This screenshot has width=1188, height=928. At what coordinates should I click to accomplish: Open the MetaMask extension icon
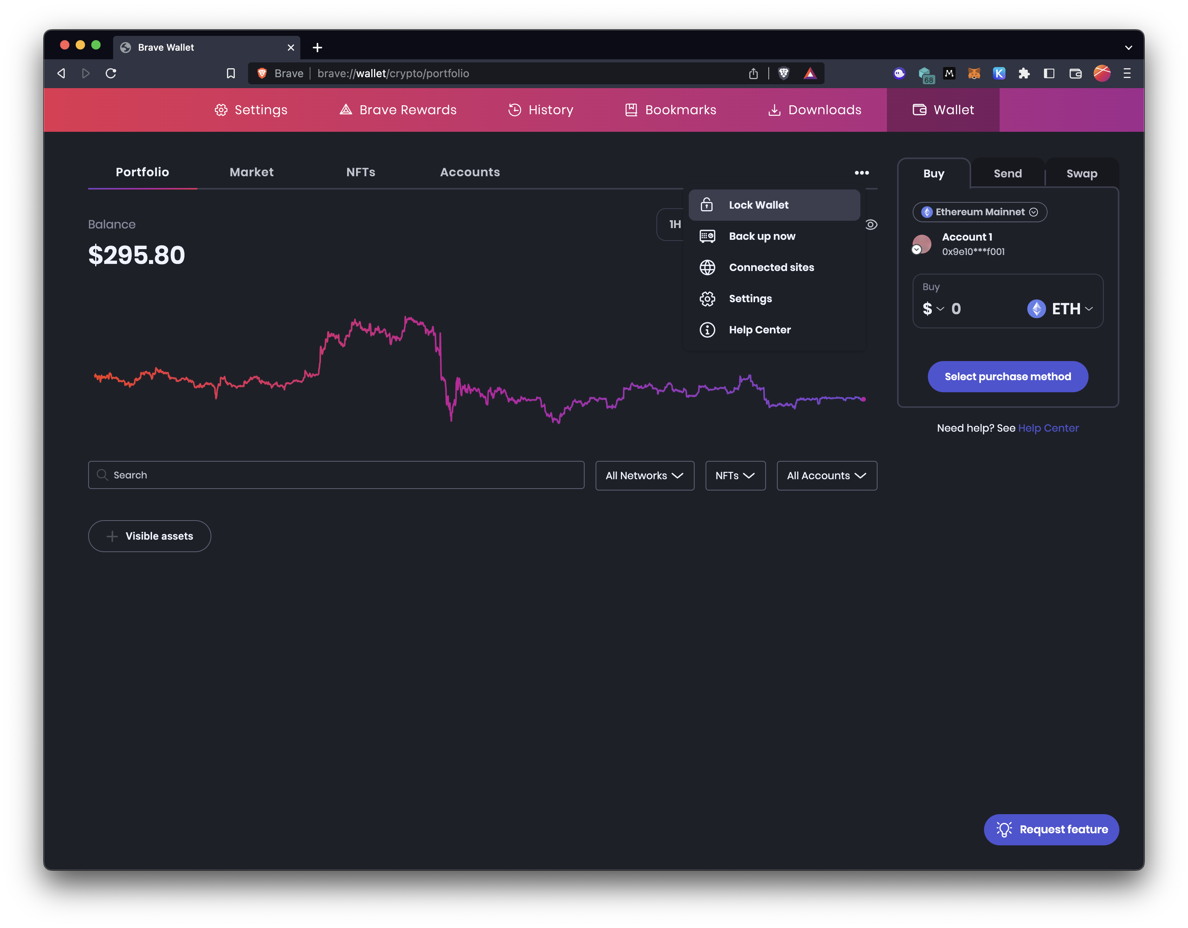tap(973, 73)
